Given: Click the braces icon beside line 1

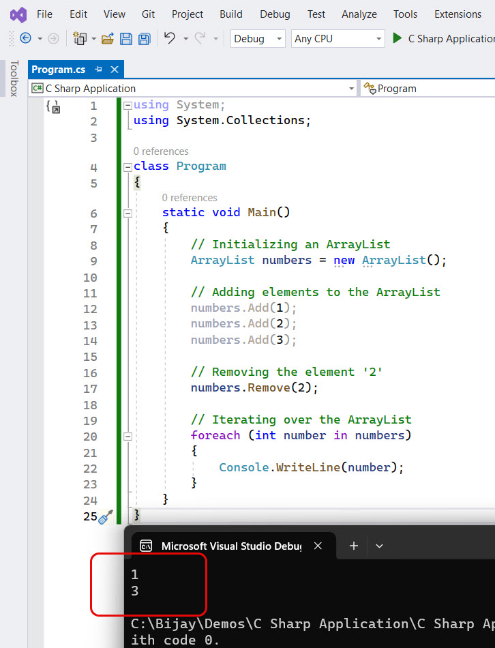Looking at the screenshot, I should pos(53,107).
